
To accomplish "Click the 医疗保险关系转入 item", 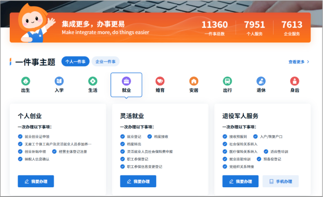I will point(240,152).
